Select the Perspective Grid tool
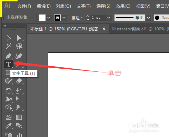The width and height of the screenshot is (169, 137). [19, 107]
